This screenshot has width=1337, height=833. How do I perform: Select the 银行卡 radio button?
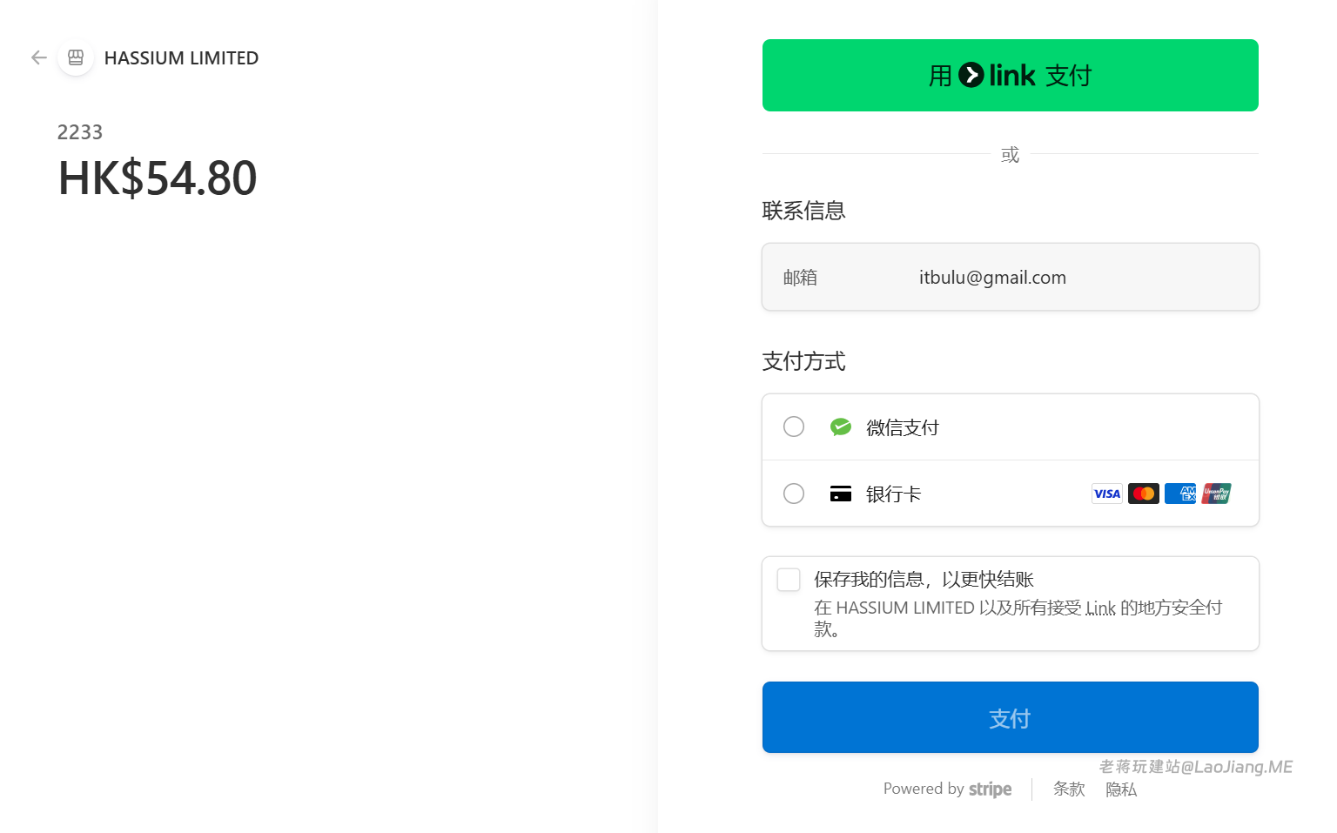click(794, 494)
